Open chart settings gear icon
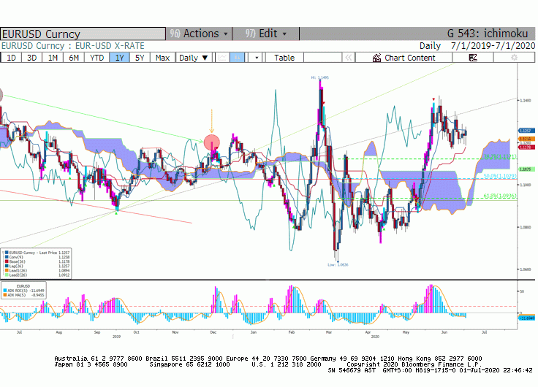 pos(514,58)
